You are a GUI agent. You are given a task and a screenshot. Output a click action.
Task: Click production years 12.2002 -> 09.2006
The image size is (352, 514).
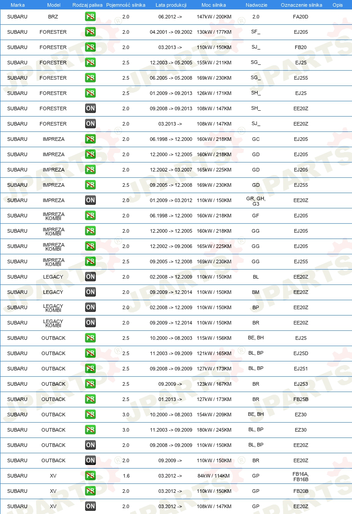(x=171, y=246)
